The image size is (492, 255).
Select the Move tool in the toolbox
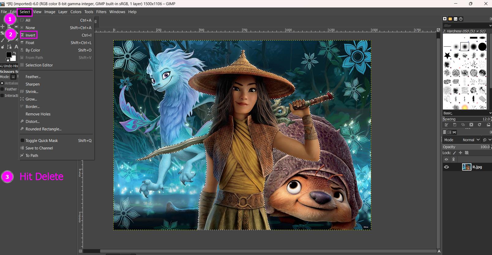[2, 27]
